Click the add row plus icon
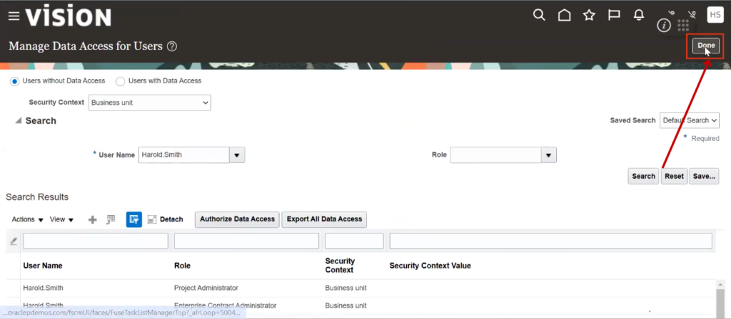Screen dimensions: 731x319 (92, 219)
